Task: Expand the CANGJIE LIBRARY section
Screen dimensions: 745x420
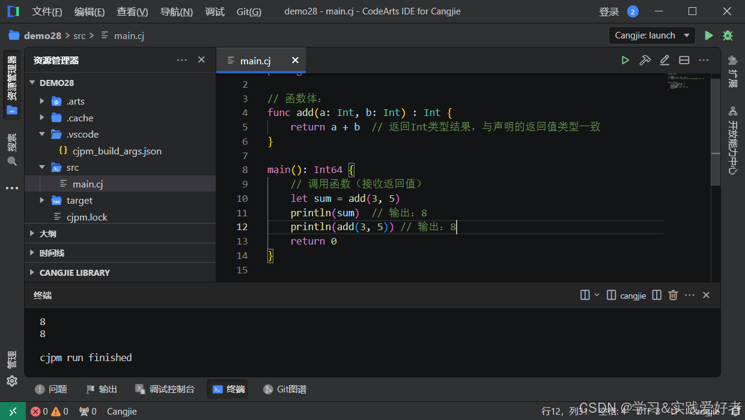Action: point(120,272)
